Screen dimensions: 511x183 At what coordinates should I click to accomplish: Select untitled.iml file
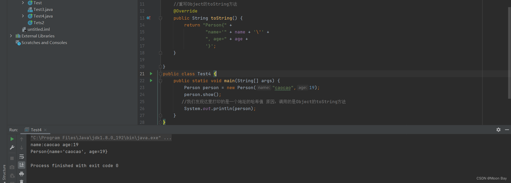(x=39, y=29)
